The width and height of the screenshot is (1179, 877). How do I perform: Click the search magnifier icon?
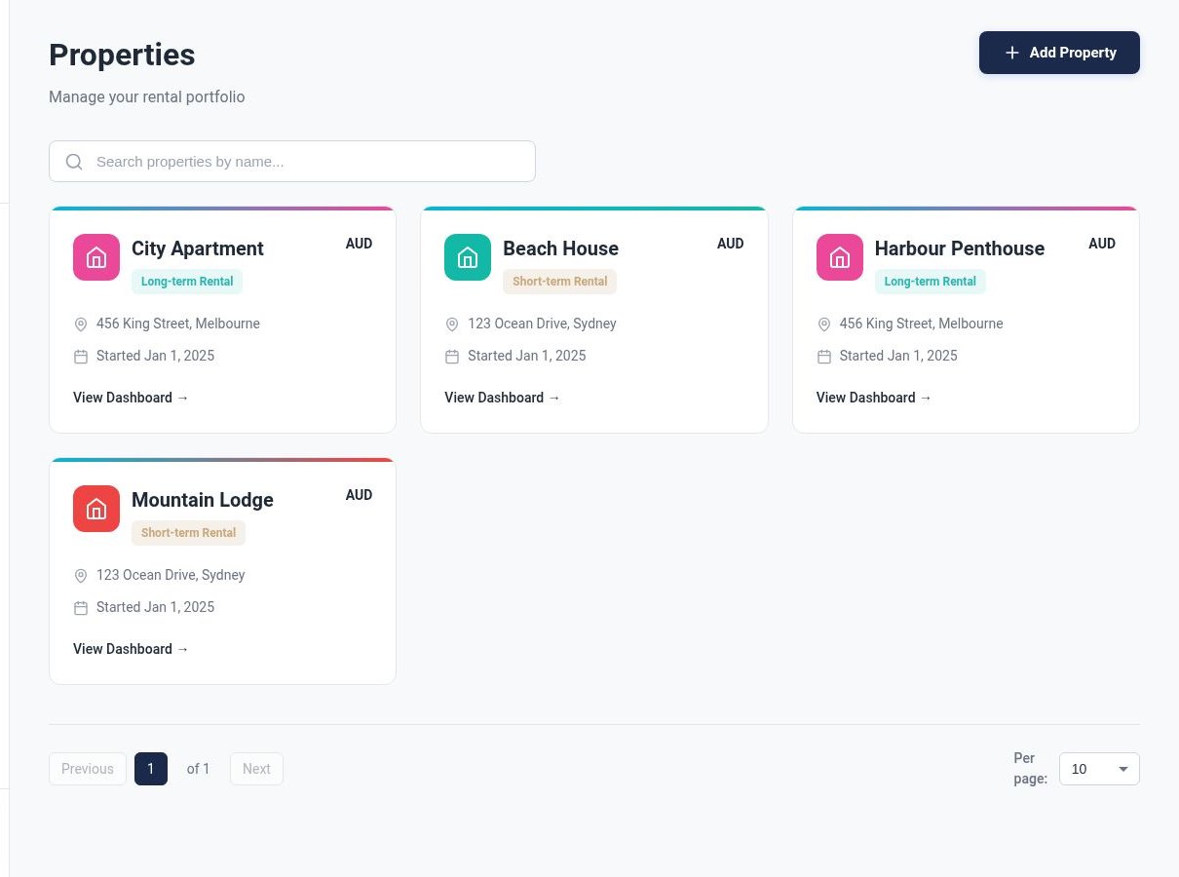coord(74,162)
